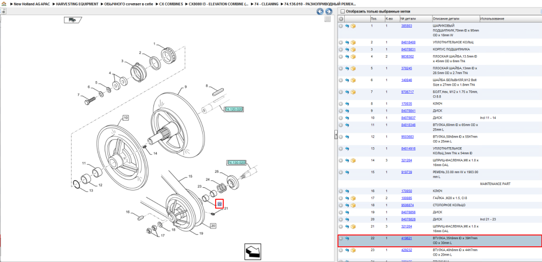Select 'СТОПОРНОЕ КОЛЬЦО' description text
The image size is (542, 262).
[x=449, y=205]
